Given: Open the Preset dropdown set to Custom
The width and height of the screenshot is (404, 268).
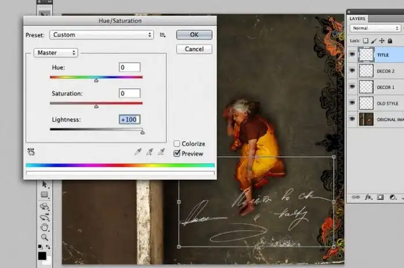Looking at the screenshot, I should (102, 35).
